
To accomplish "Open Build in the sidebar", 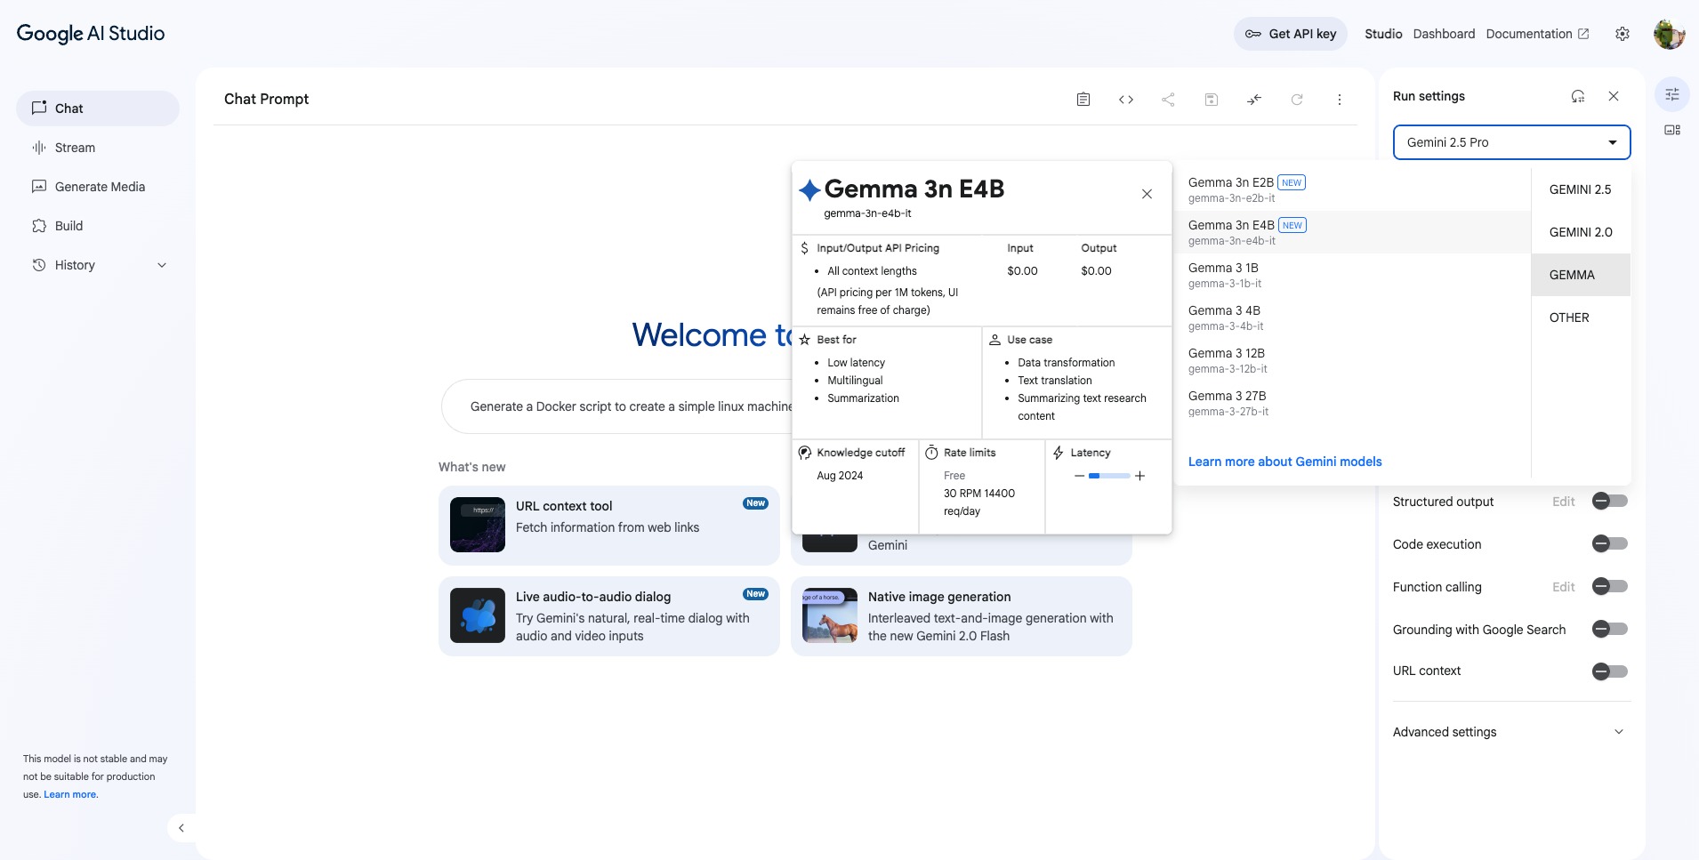I will [x=98, y=226].
